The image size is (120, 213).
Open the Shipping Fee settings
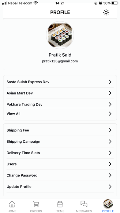60,130
